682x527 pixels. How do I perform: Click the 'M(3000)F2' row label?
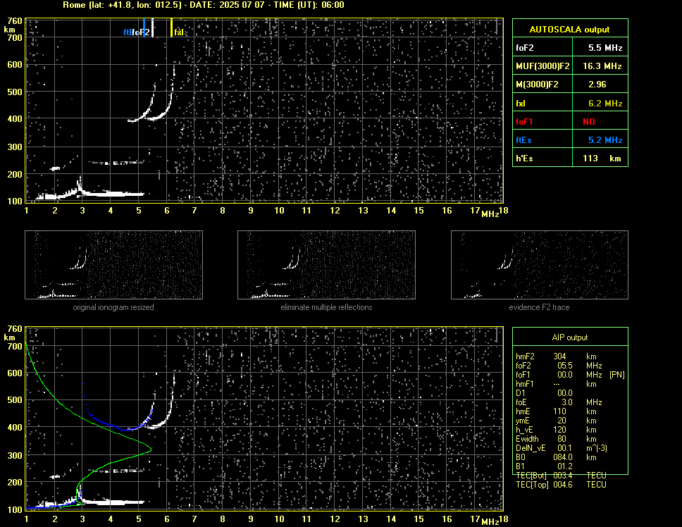pyautogui.click(x=537, y=85)
